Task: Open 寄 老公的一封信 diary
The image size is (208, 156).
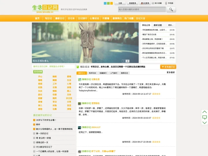Action: 44,138
